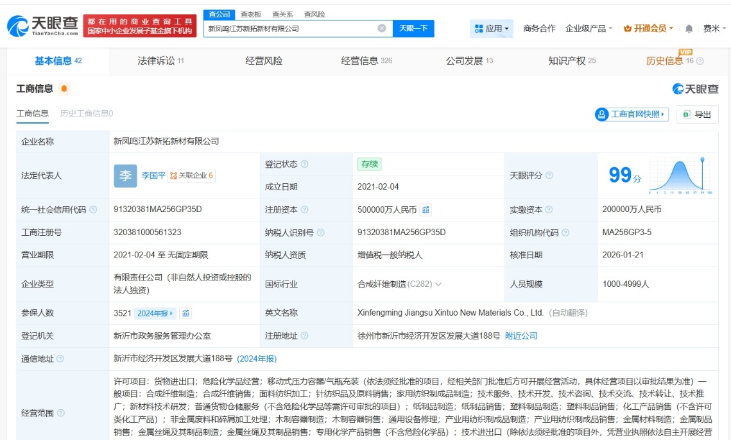731x440 pixels.
Task: Open the 知识产权 tab
Action: pos(572,61)
